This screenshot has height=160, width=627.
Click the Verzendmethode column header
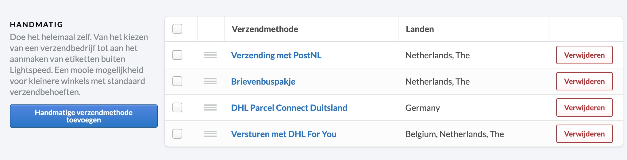[265, 29]
